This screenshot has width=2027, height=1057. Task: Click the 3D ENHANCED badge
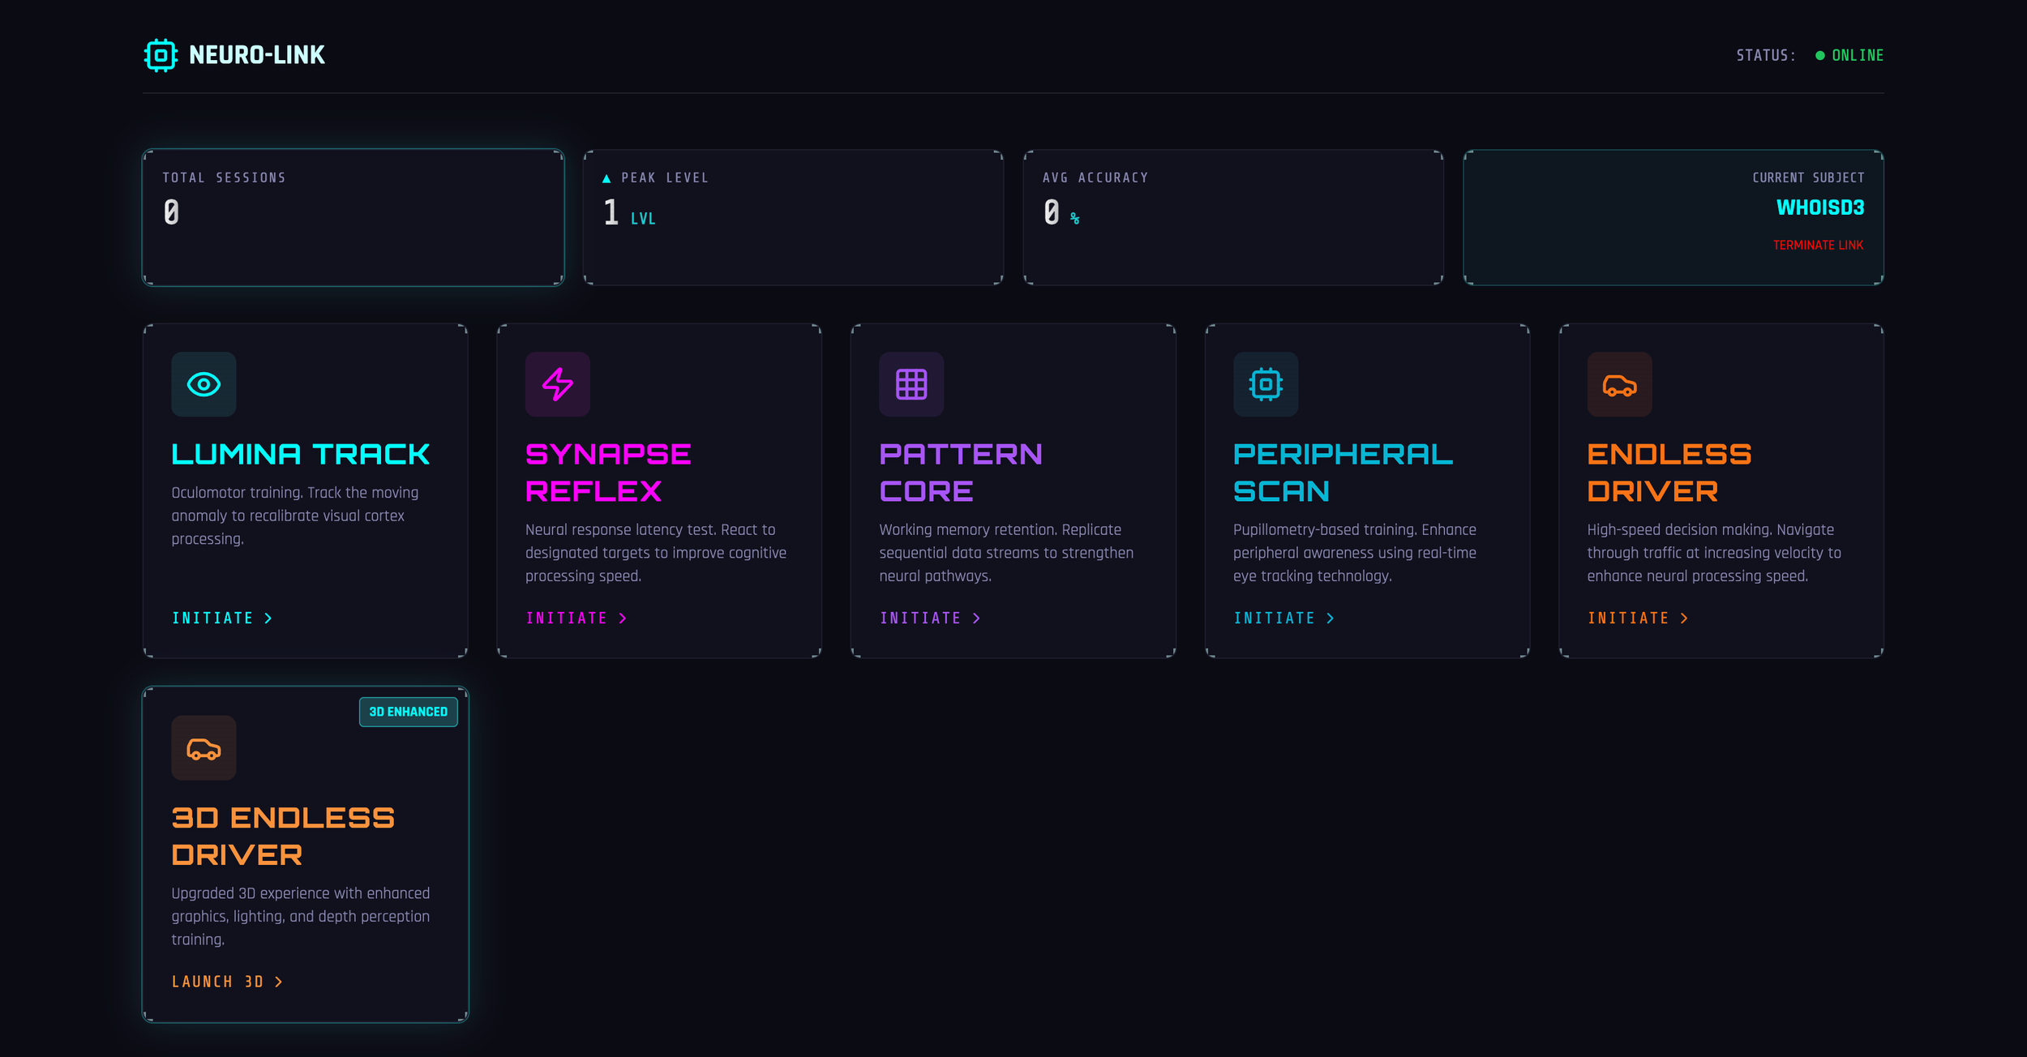(409, 711)
